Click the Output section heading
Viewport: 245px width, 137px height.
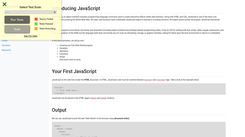[59, 110]
